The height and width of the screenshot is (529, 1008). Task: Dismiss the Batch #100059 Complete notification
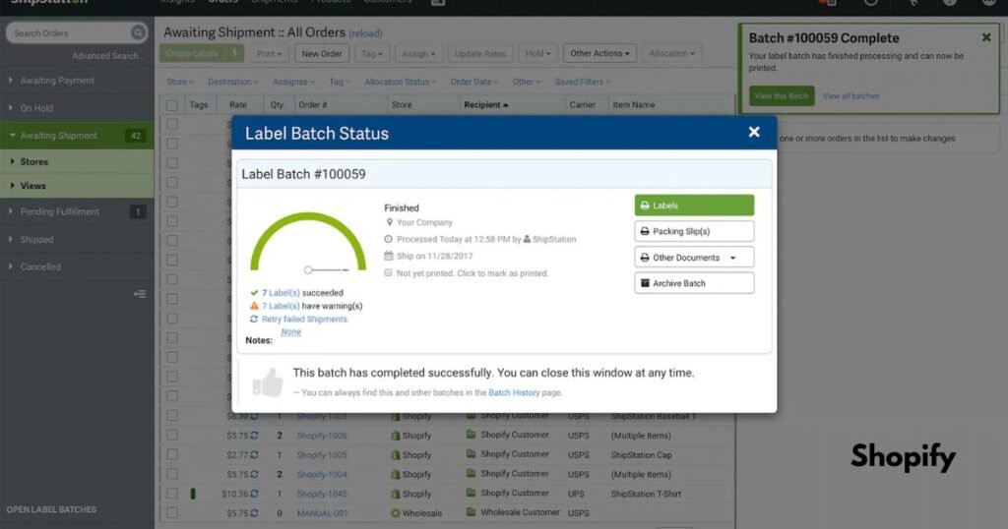point(986,38)
